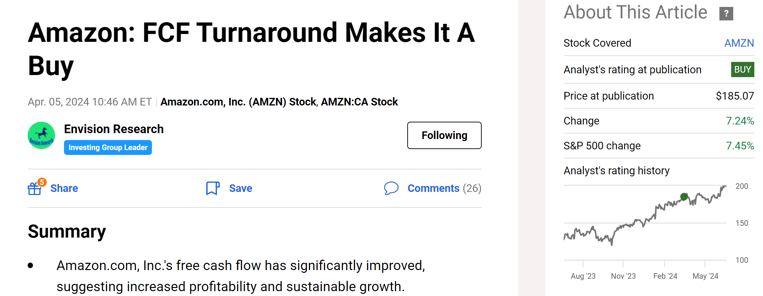Click the Analyst's rating history price line
763x296 pixels.
pos(645,215)
